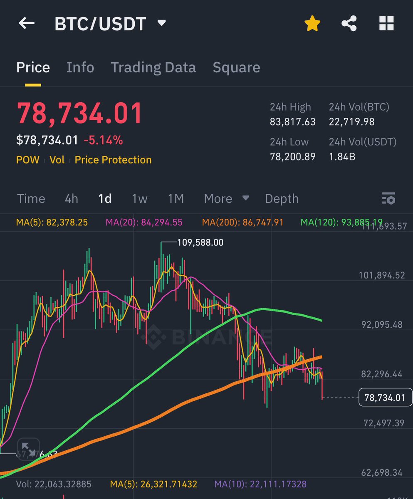This screenshot has width=413, height=499.
Task: Tap the 24h Vol(BTC) value 22,719.98
Action: (352, 122)
